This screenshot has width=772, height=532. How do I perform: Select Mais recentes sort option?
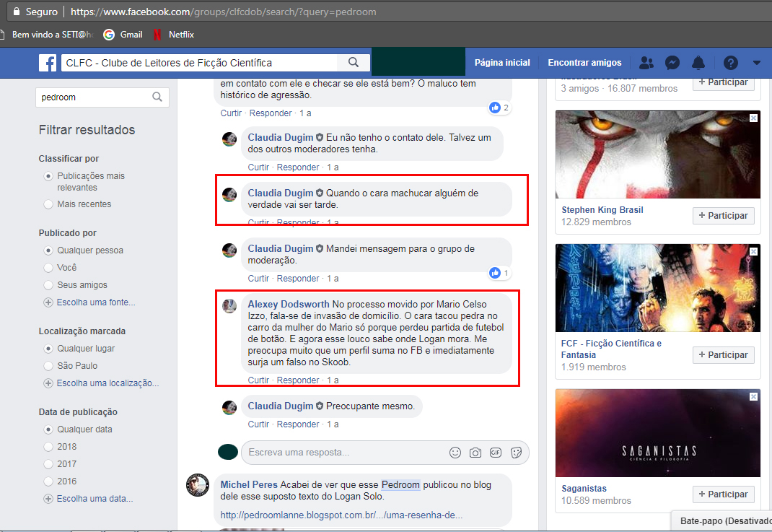(x=48, y=204)
